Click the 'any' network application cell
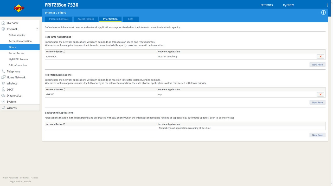The image size is (333, 186). coord(159,94)
